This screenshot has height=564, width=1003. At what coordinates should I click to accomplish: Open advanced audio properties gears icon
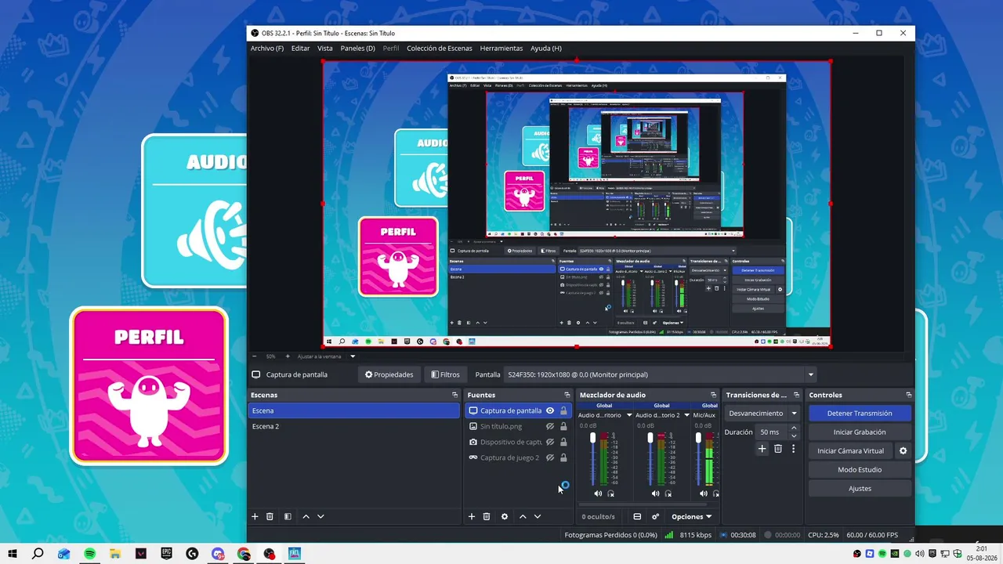click(x=655, y=516)
